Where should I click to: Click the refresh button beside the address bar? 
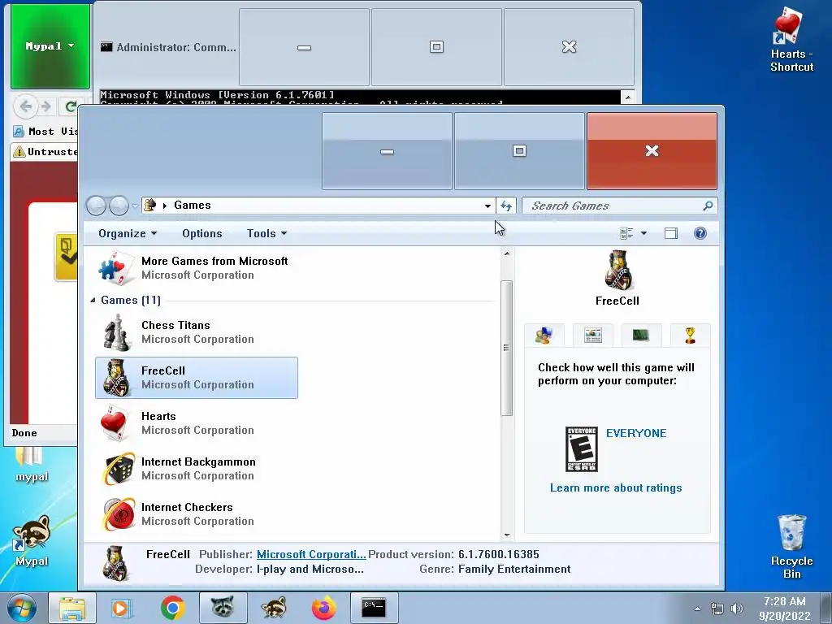tap(505, 206)
